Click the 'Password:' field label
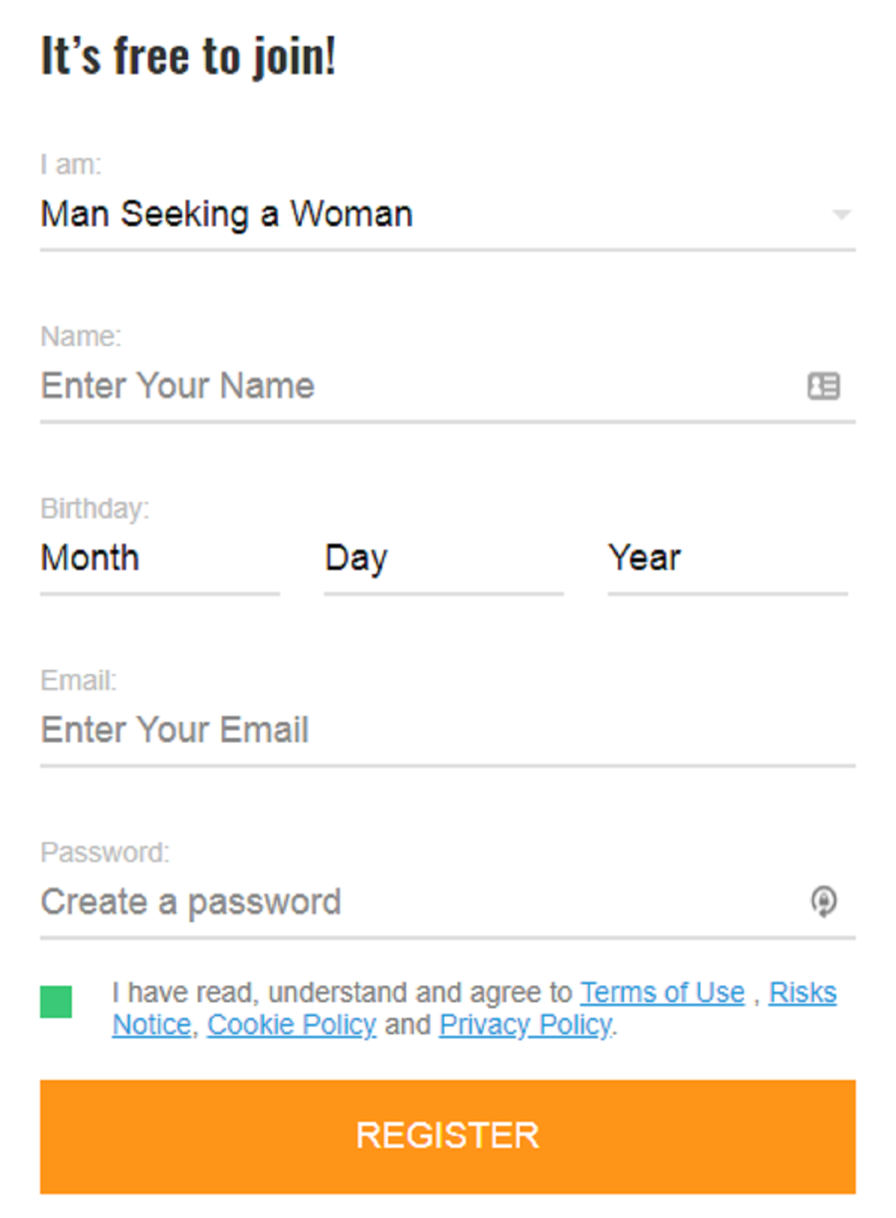Image resolution: width=896 pixels, height=1218 pixels. (106, 853)
